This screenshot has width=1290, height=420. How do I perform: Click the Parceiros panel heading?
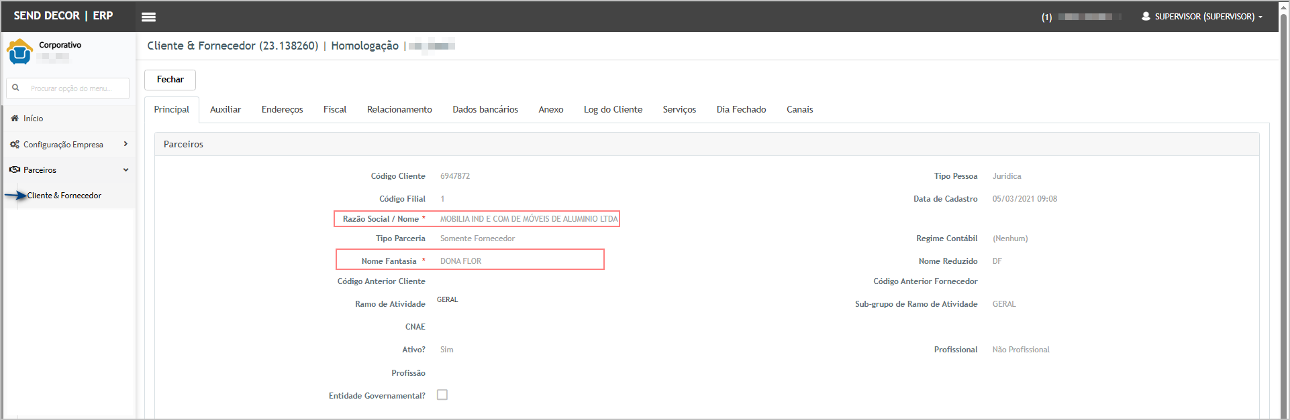pyautogui.click(x=183, y=144)
